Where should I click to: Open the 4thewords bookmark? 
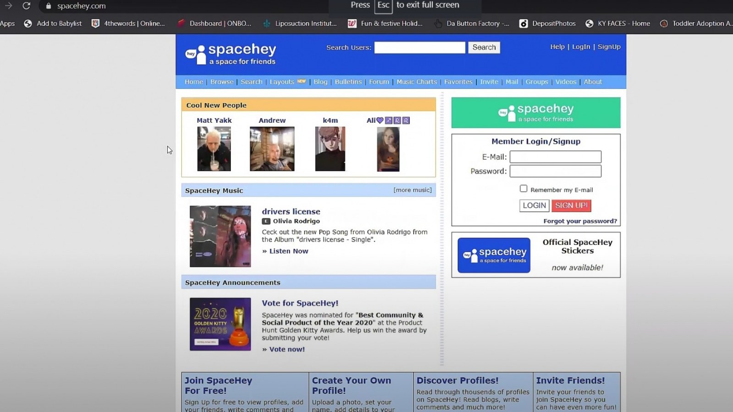[128, 23]
